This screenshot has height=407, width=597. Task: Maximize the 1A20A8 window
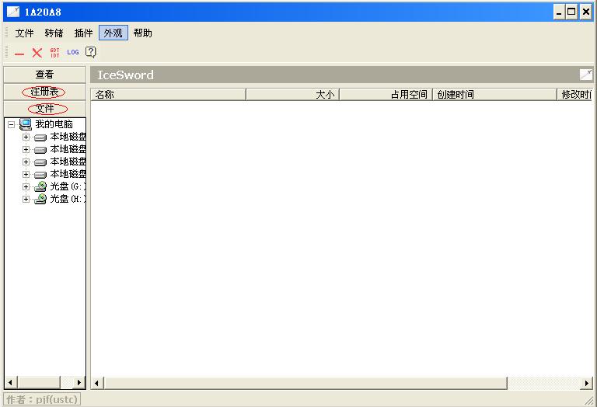pos(571,12)
